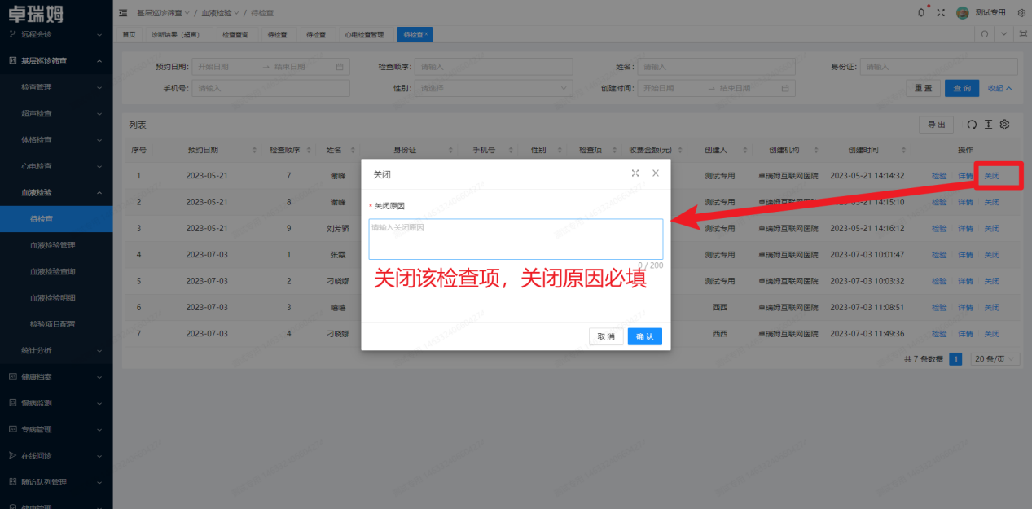Screen dimensions: 1032x509
Task: Sort by the 预约日期 column arrows
Action: [254, 151]
